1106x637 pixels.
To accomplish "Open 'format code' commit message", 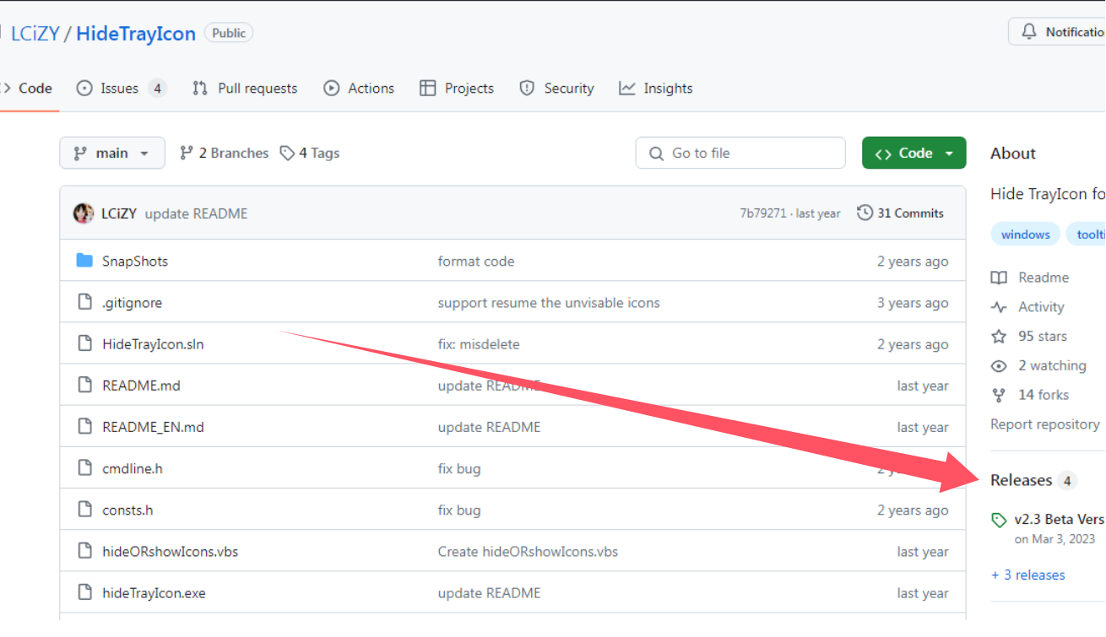I will pos(476,261).
